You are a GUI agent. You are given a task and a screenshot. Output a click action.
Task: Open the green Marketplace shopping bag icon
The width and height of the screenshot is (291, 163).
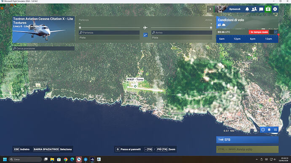pos(268,9)
